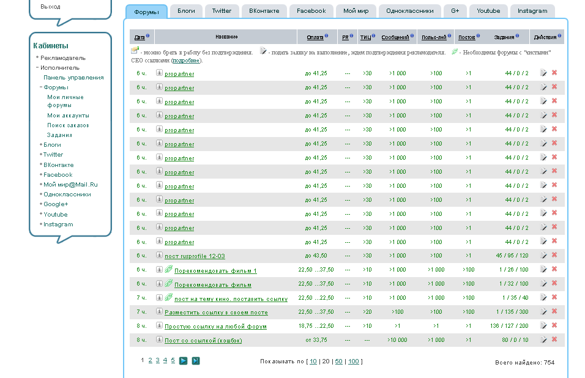585x378 pixels.
Task: Remove Разместить ссылку в своем посте row
Action: click(x=554, y=311)
